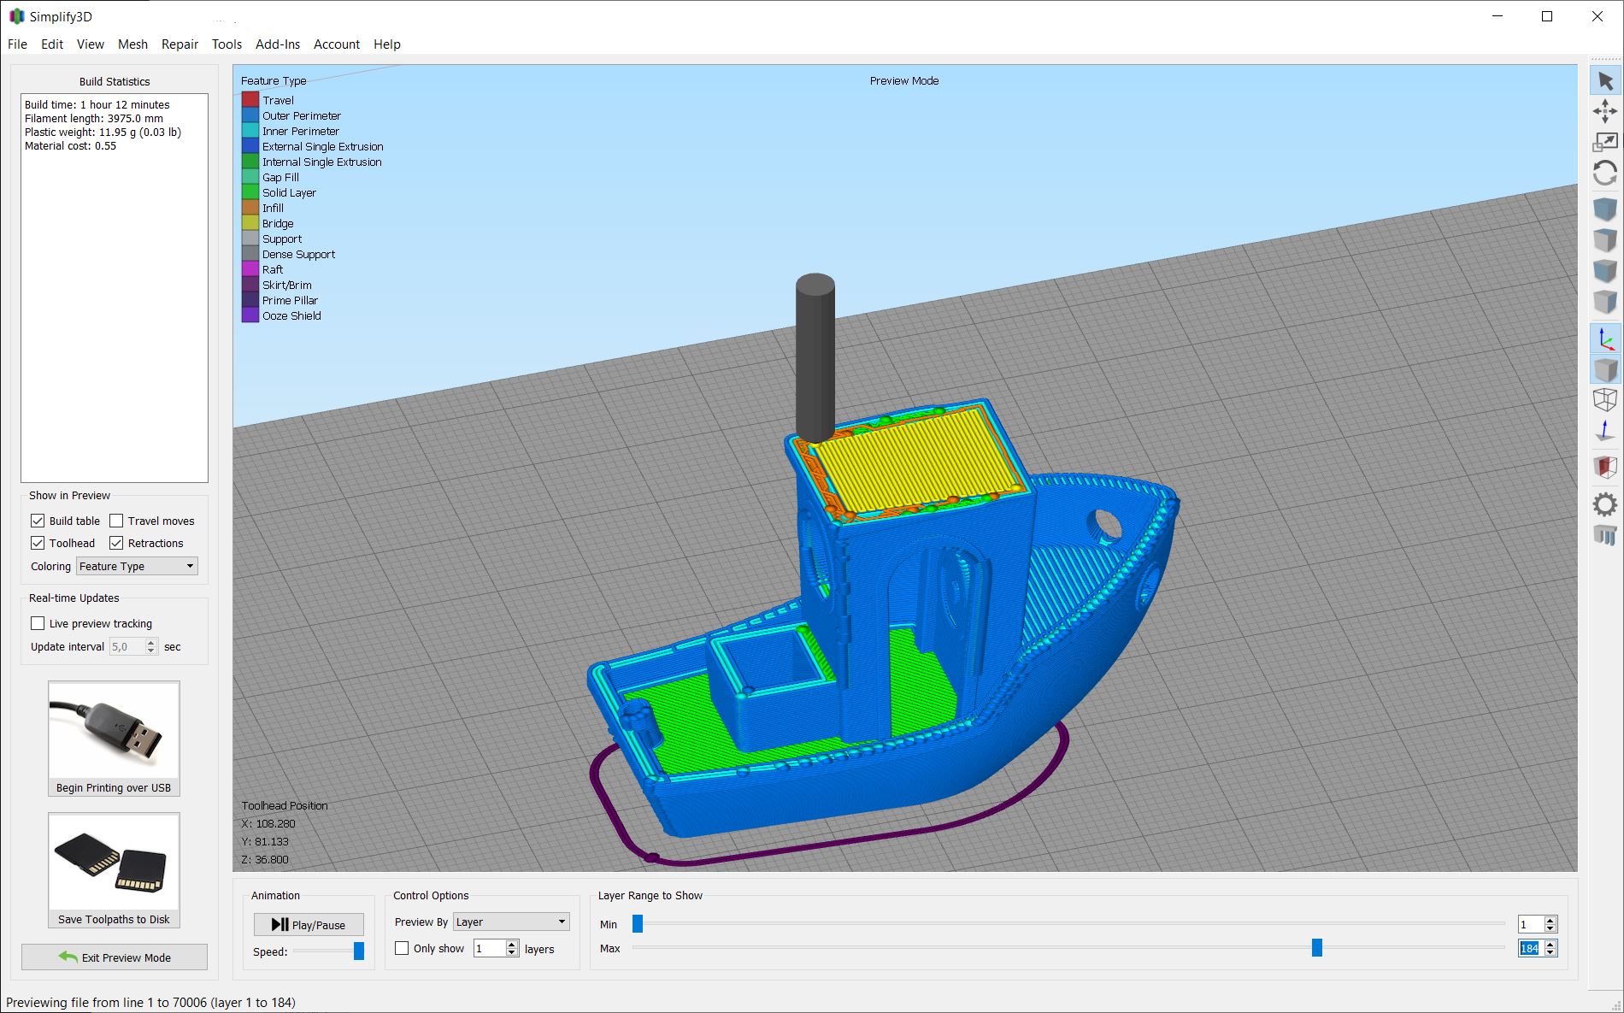Open the File menu
Image resolution: width=1624 pixels, height=1013 pixels.
[x=17, y=44]
